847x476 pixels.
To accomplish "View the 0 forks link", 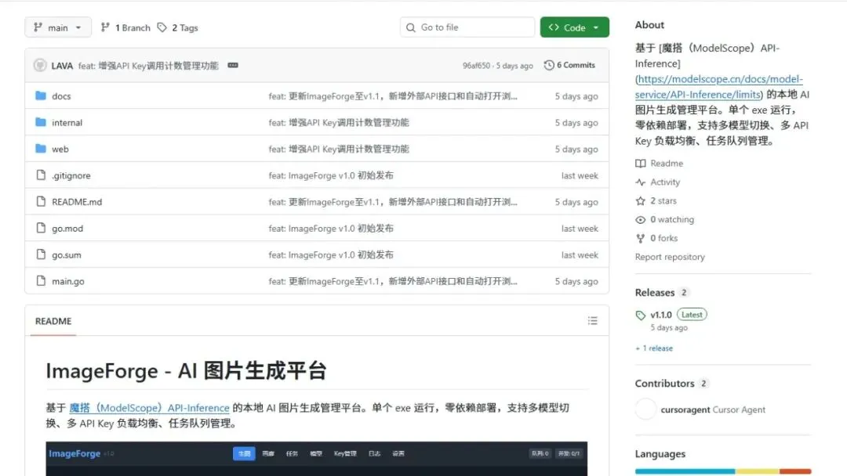I will [656, 238].
